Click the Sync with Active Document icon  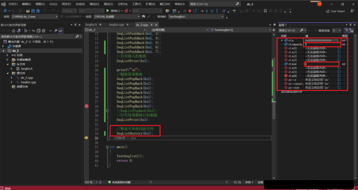[33, 31]
